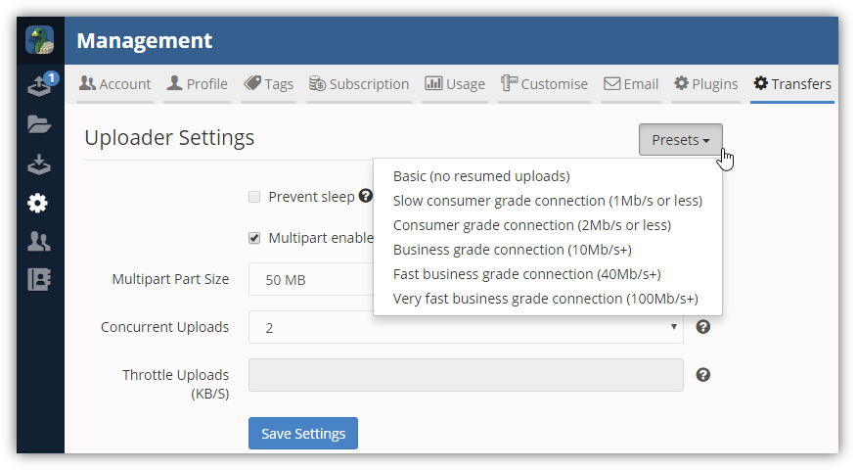Click the parrot logo icon
This screenshot has width=857, height=470.
(40, 40)
